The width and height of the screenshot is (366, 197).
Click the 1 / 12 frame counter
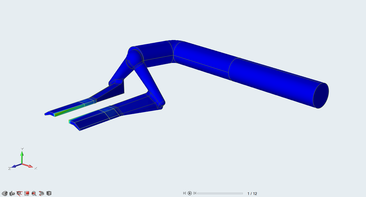pyautogui.click(x=252, y=194)
